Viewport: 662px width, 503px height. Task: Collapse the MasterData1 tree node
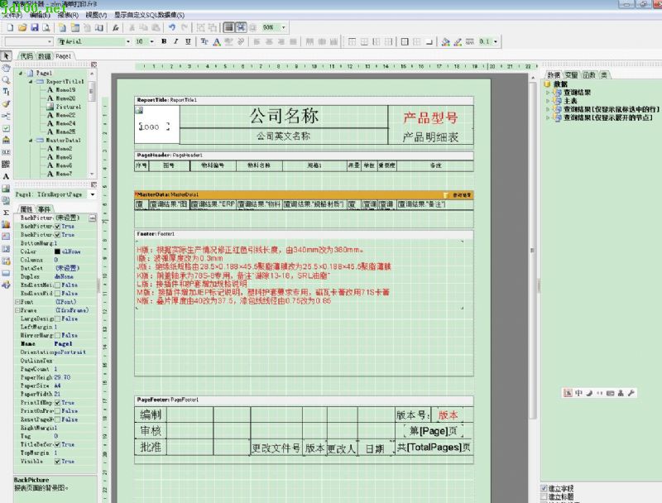[x=31, y=140]
